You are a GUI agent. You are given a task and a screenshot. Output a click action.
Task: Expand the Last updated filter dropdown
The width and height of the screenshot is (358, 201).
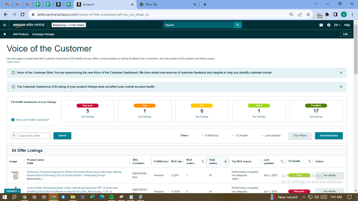pyautogui.click(x=271, y=136)
